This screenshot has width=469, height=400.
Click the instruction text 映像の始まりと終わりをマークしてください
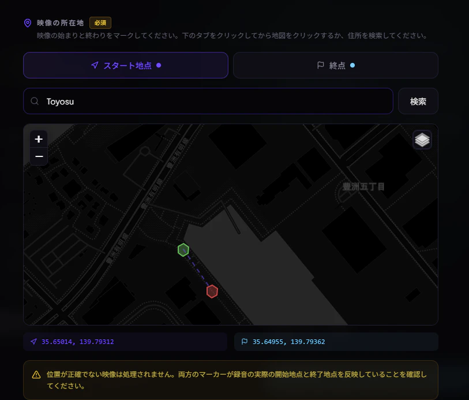pos(108,36)
